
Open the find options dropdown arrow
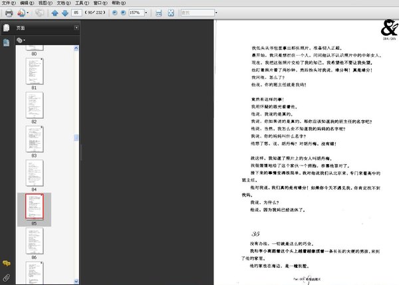coord(216,13)
